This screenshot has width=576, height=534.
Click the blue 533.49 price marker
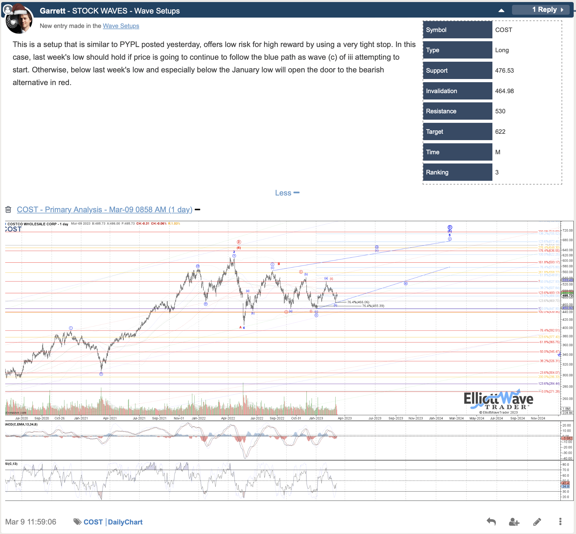568,280
